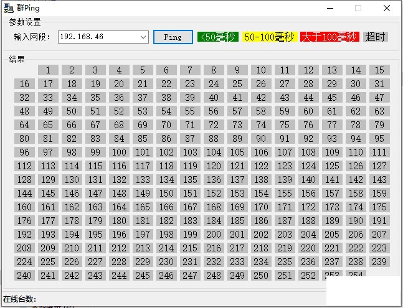The height and width of the screenshot is (308, 403).
Task: Click host cell 85
Action: (x=143, y=139)
